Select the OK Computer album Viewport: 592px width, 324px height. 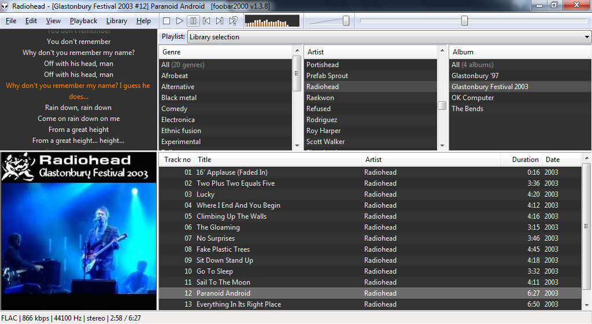520,98
